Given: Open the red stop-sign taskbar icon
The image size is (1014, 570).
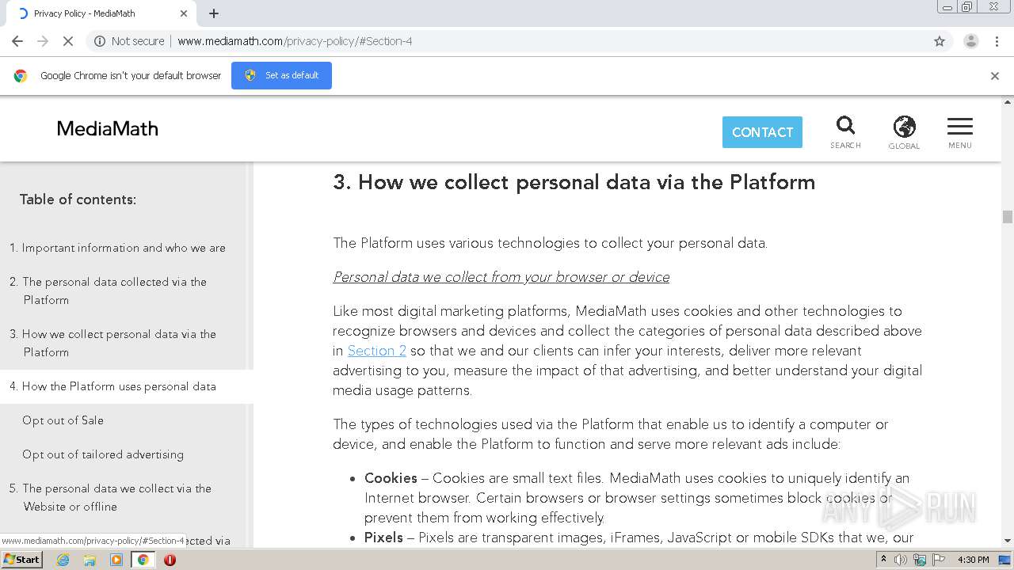Looking at the screenshot, I should click(170, 560).
